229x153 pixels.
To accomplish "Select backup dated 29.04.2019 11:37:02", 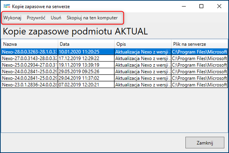I will coord(114,78).
